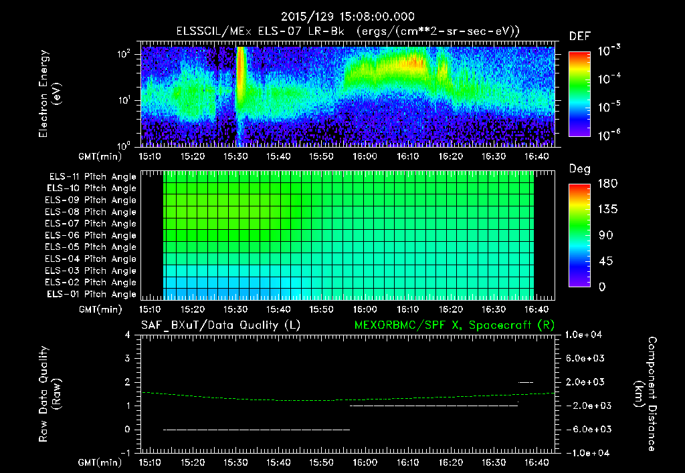Click the data quality line segment at level 1

click(433, 406)
